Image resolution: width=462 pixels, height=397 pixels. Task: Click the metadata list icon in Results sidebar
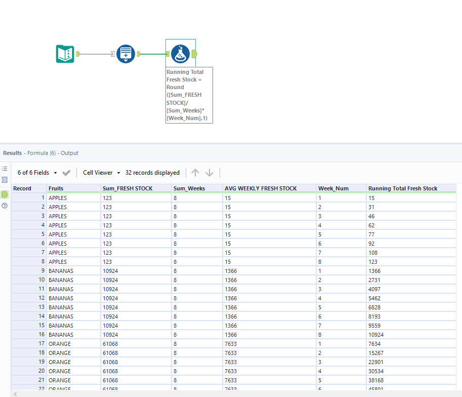click(x=5, y=169)
